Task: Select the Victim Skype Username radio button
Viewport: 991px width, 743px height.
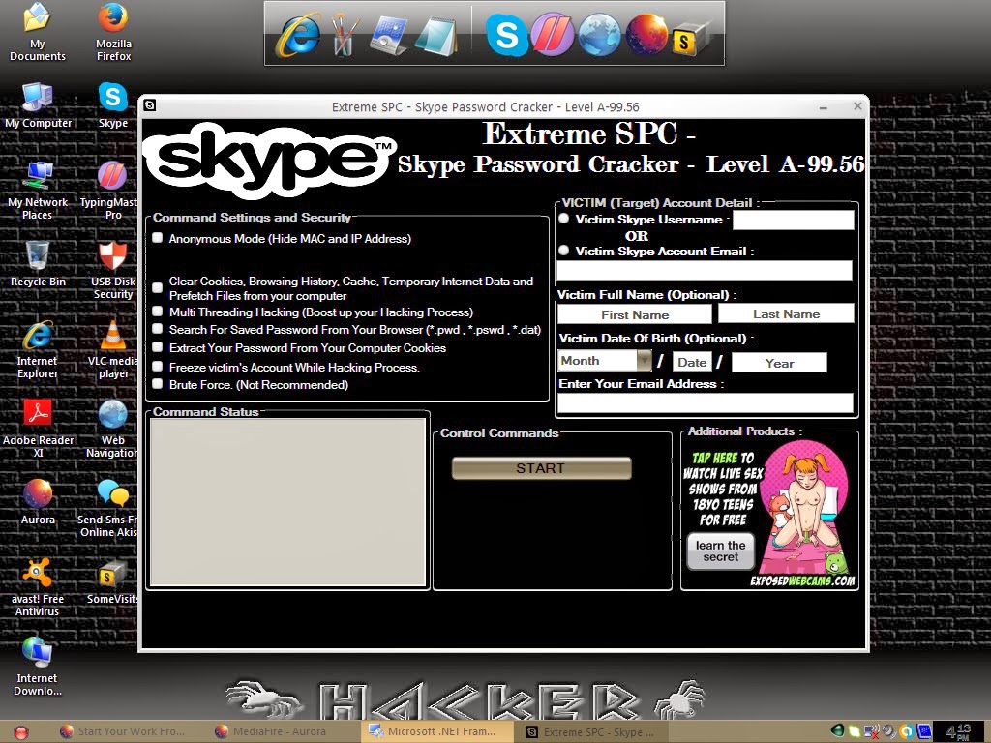Action: [x=564, y=219]
